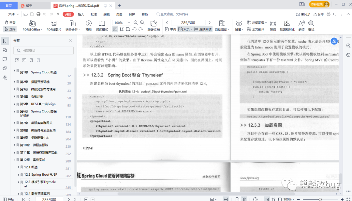Screen dimensions: 352x201
Task: Toggle 双页 double page view
Action: coord(185,29)
